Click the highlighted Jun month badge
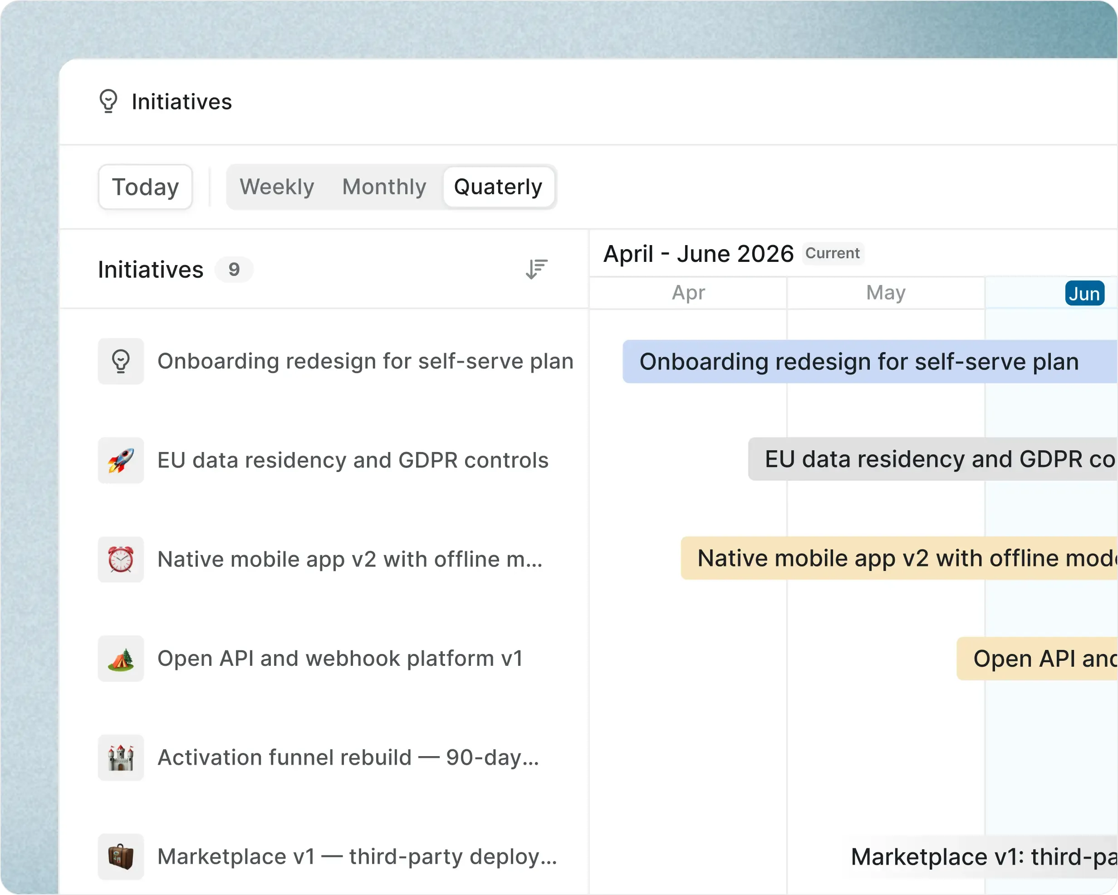 pyautogui.click(x=1084, y=294)
